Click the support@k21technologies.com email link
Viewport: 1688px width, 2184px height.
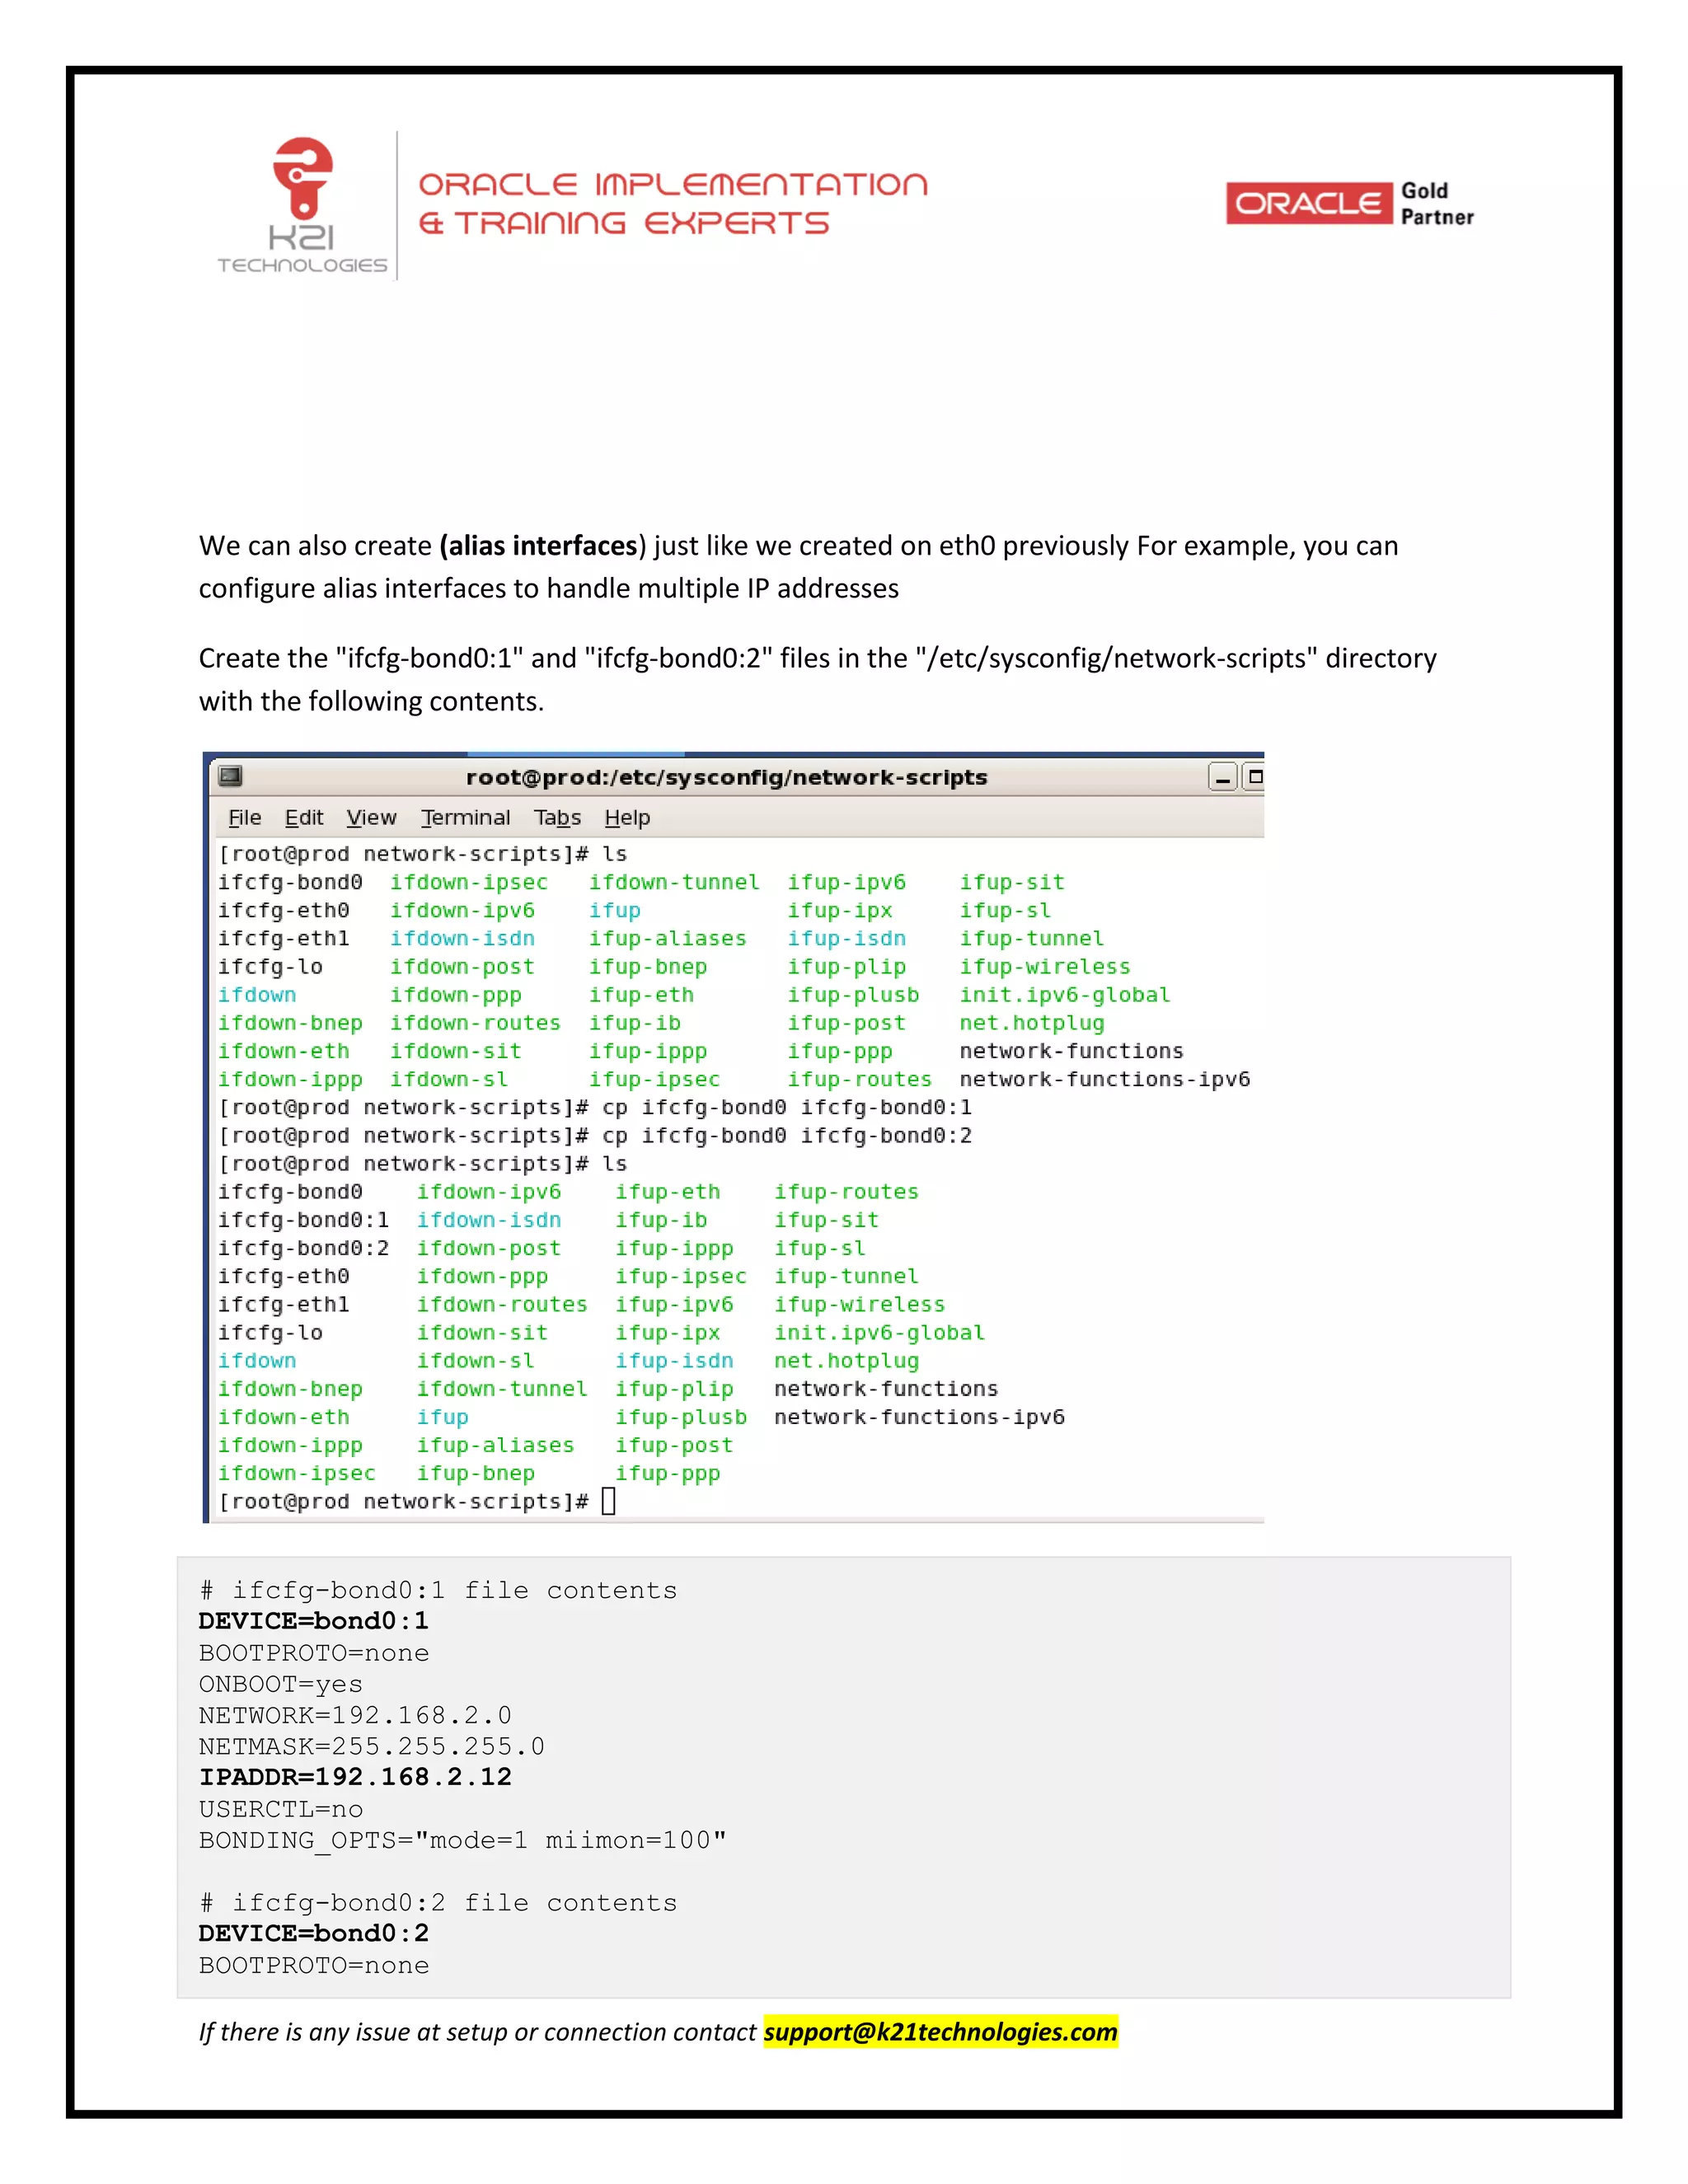tap(940, 2031)
